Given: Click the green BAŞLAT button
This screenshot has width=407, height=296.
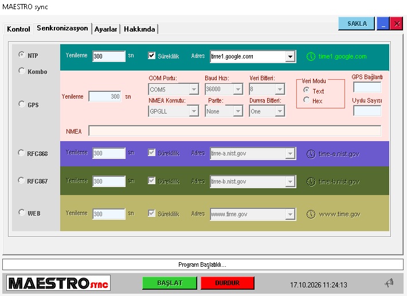Looking at the screenshot, I should pyautogui.click(x=170, y=283).
